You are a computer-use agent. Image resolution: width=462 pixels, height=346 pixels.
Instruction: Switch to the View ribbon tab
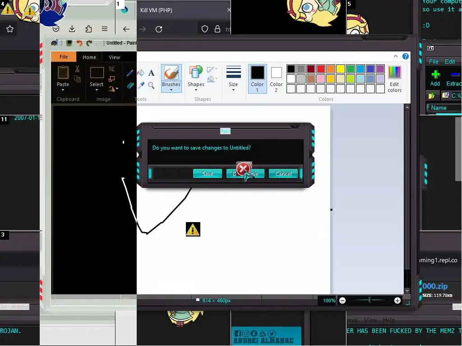point(114,57)
